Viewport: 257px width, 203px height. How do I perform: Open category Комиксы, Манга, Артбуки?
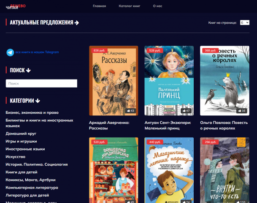31,180
